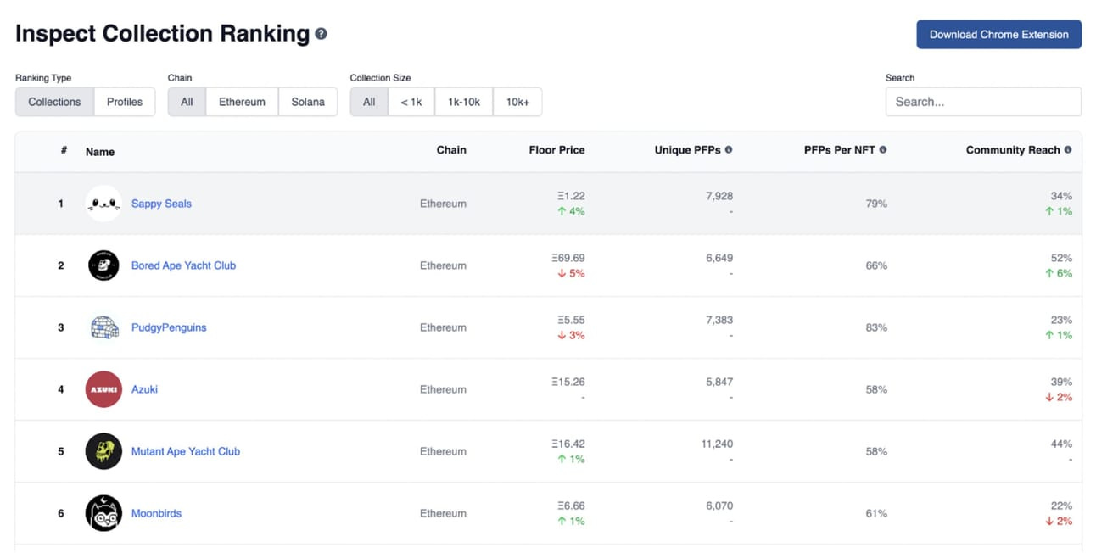Click unique PFPs value 7,383

pyautogui.click(x=719, y=320)
